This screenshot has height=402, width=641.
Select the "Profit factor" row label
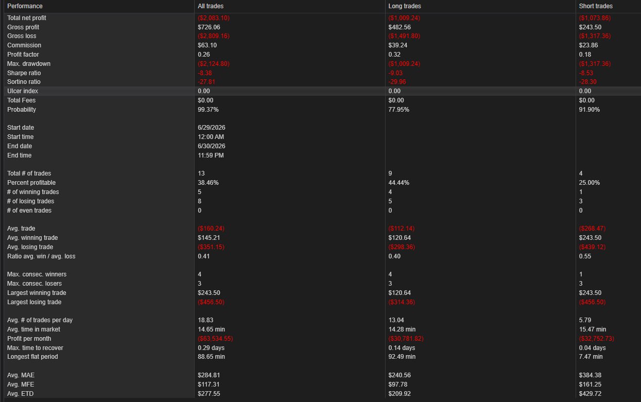point(23,55)
